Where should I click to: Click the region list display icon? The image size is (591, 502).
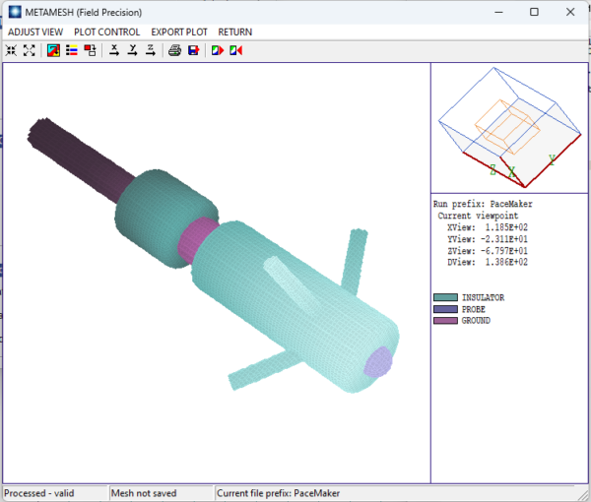click(x=72, y=50)
